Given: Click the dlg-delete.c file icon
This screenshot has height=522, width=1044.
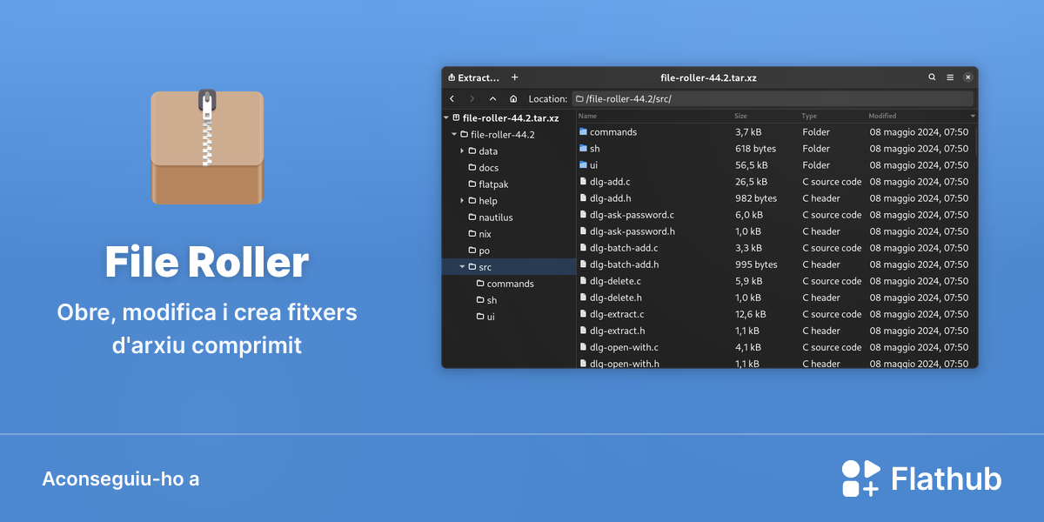Looking at the screenshot, I should pyautogui.click(x=583, y=281).
